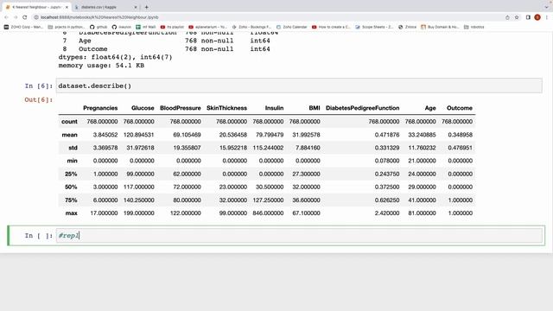Close the diabetes.csv Kaggle tab
Image resolution: width=553 pixels, height=311 pixels.
point(136,7)
